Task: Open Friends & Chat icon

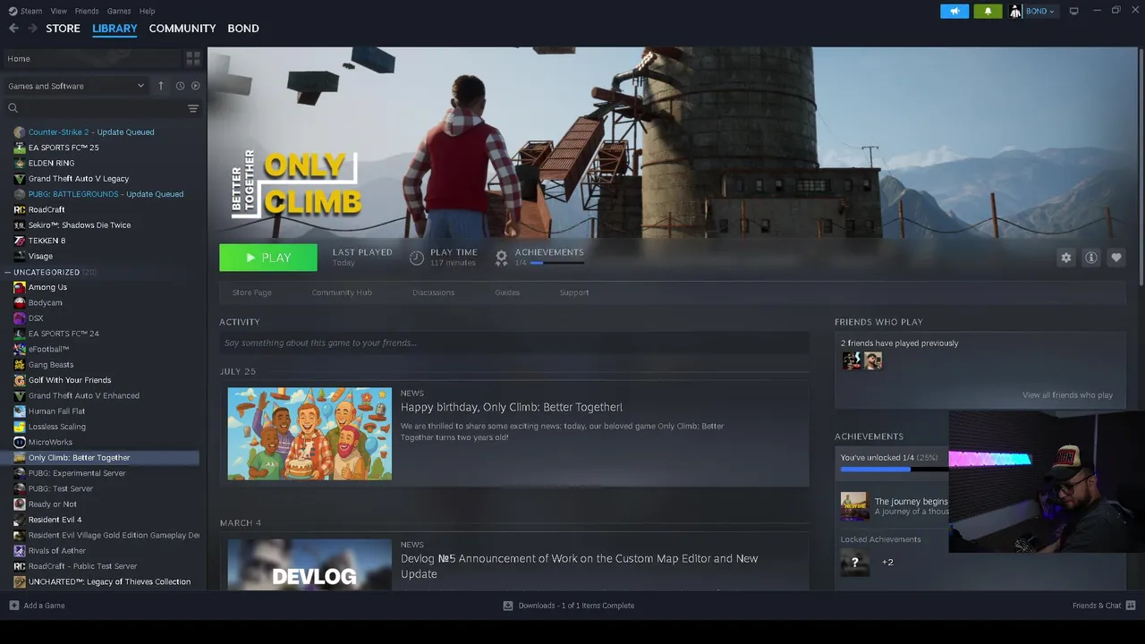Action: (x=1131, y=606)
